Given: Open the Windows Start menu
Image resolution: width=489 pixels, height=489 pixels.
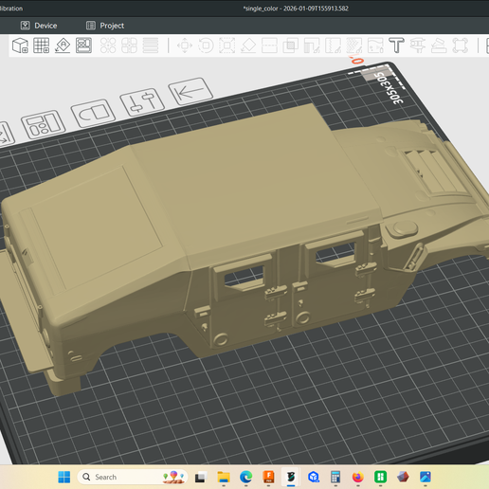Looking at the screenshot, I should pos(64,477).
